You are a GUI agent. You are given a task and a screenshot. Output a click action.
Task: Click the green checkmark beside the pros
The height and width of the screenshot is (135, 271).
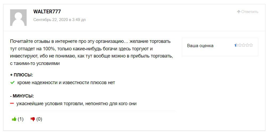click(12, 83)
